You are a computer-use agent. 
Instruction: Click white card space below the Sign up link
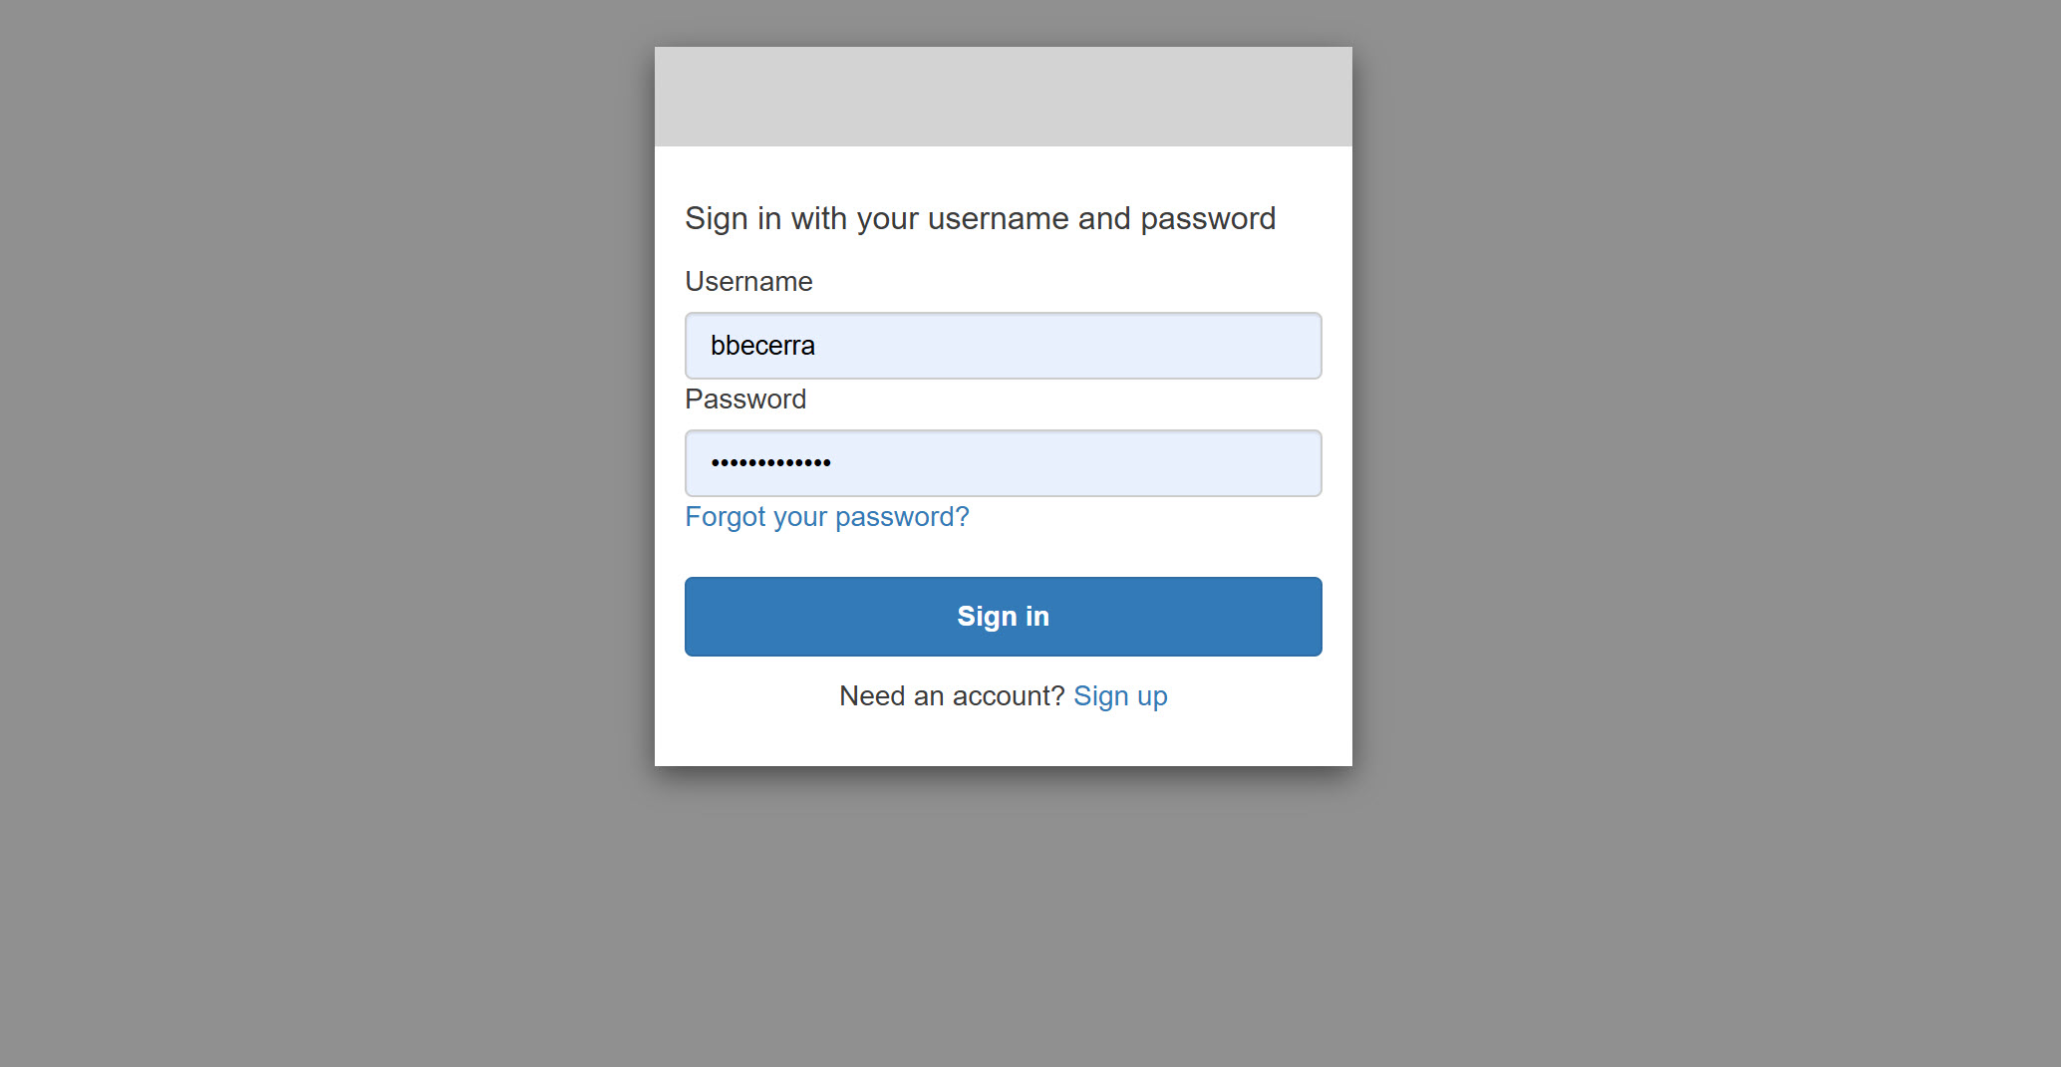pyautogui.click(x=1003, y=740)
